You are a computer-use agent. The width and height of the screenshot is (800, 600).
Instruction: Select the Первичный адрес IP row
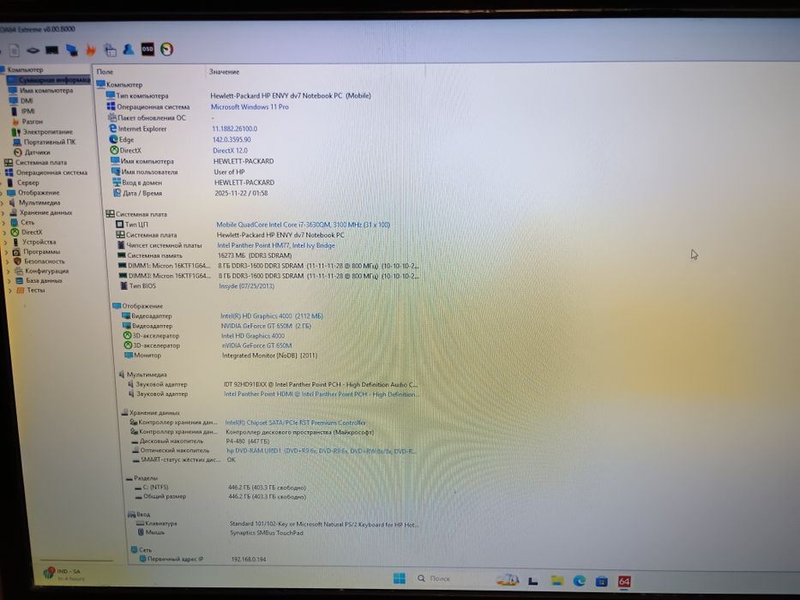pos(202,559)
